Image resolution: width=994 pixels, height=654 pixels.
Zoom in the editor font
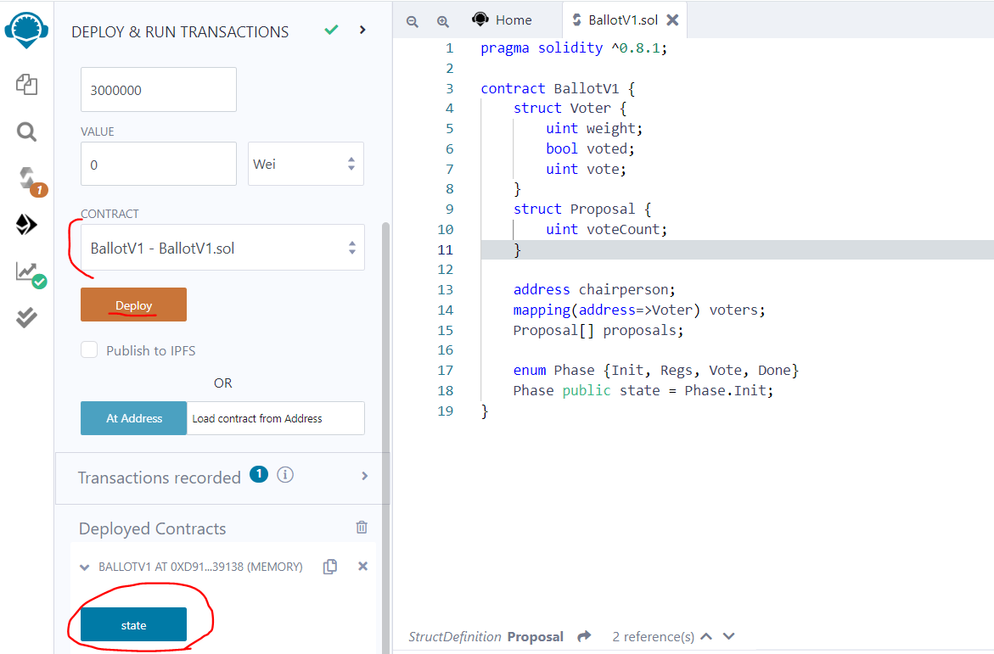pos(443,21)
